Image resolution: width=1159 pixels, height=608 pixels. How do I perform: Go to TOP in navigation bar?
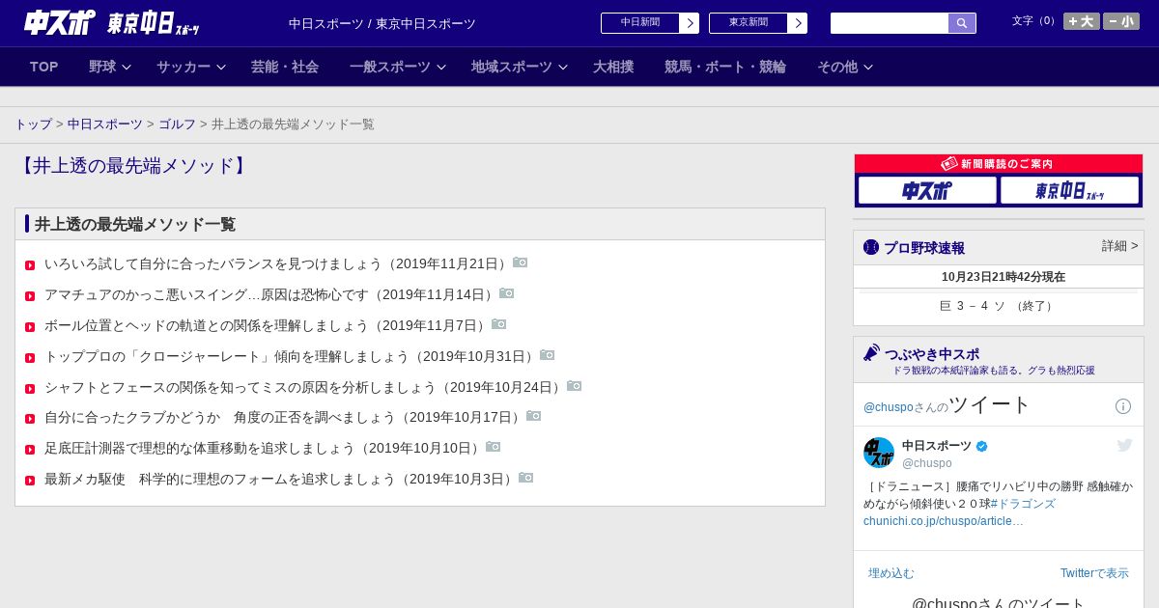44,67
